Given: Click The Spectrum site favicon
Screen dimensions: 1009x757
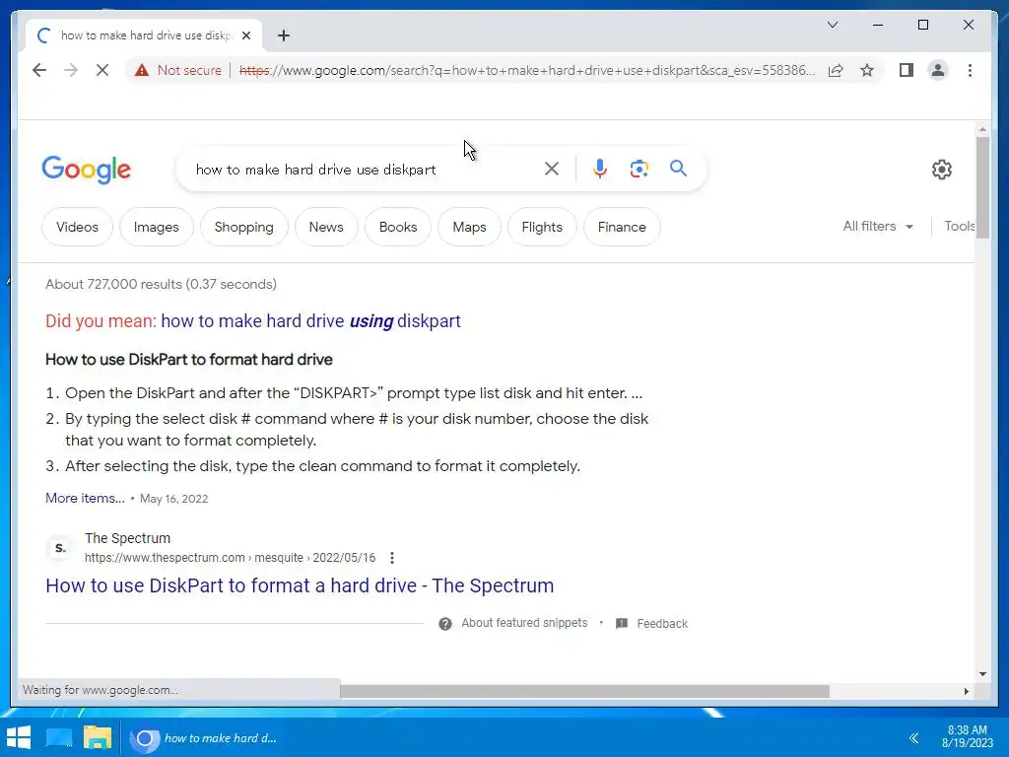Looking at the screenshot, I should [x=60, y=548].
